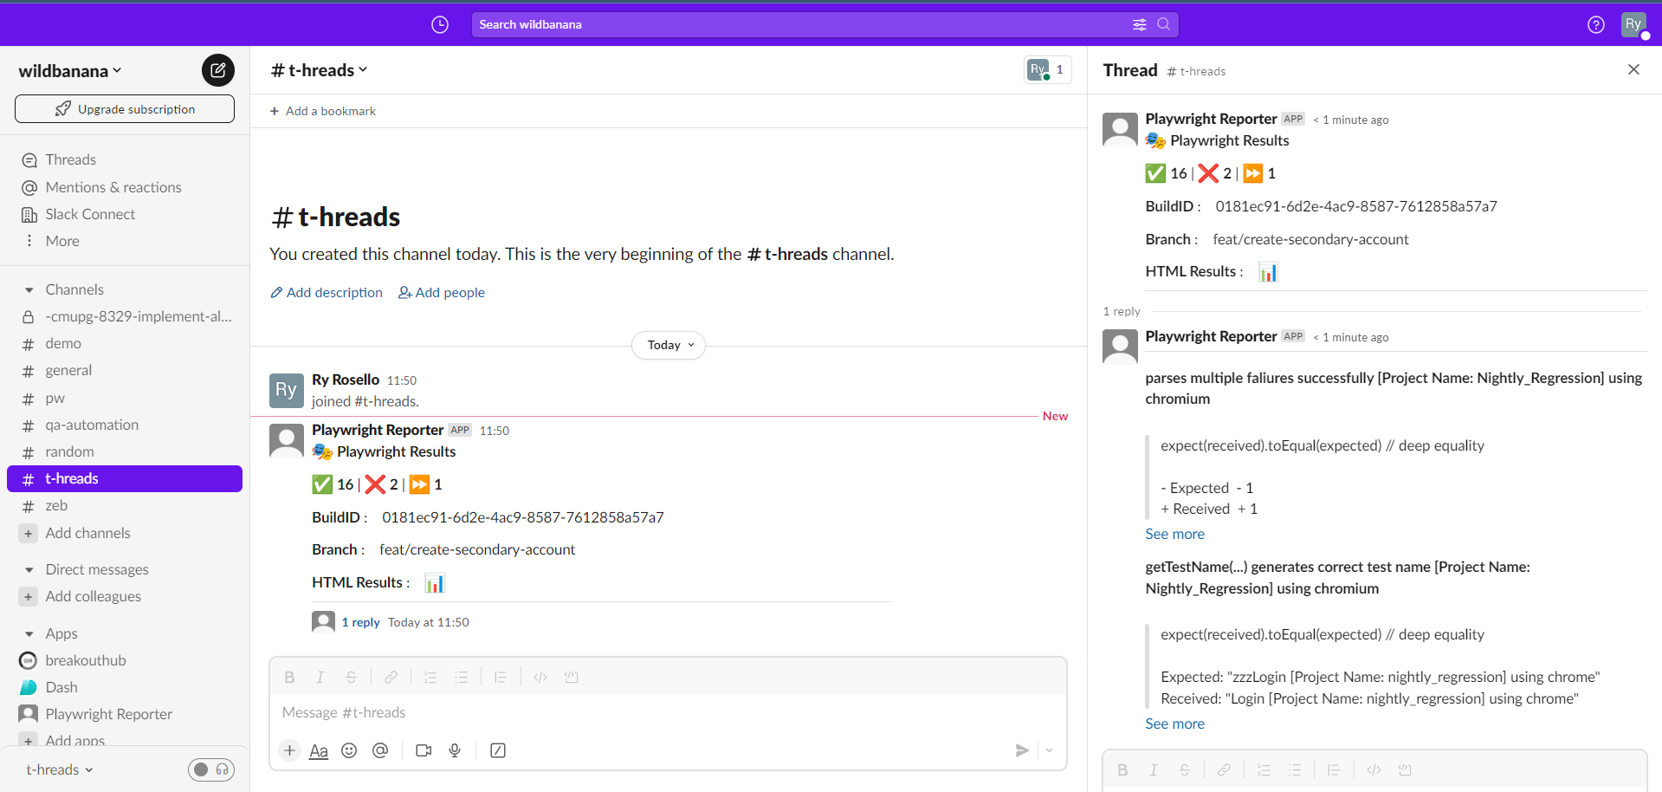The width and height of the screenshot is (1662, 792).
Task: Open the 1 reply thread link
Action: [x=360, y=622]
